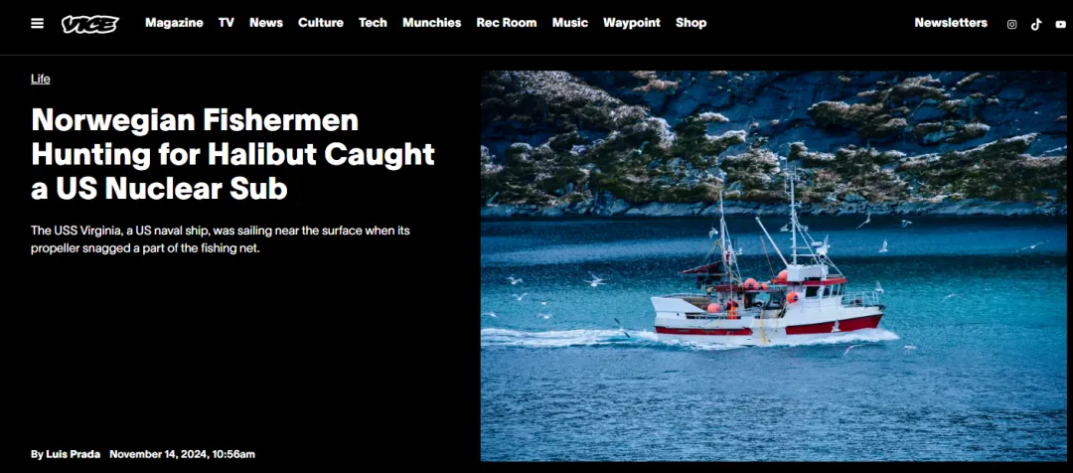Open the Munchies section
Image resolution: width=1073 pixels, height=473 pixels.
click(432, 23)
